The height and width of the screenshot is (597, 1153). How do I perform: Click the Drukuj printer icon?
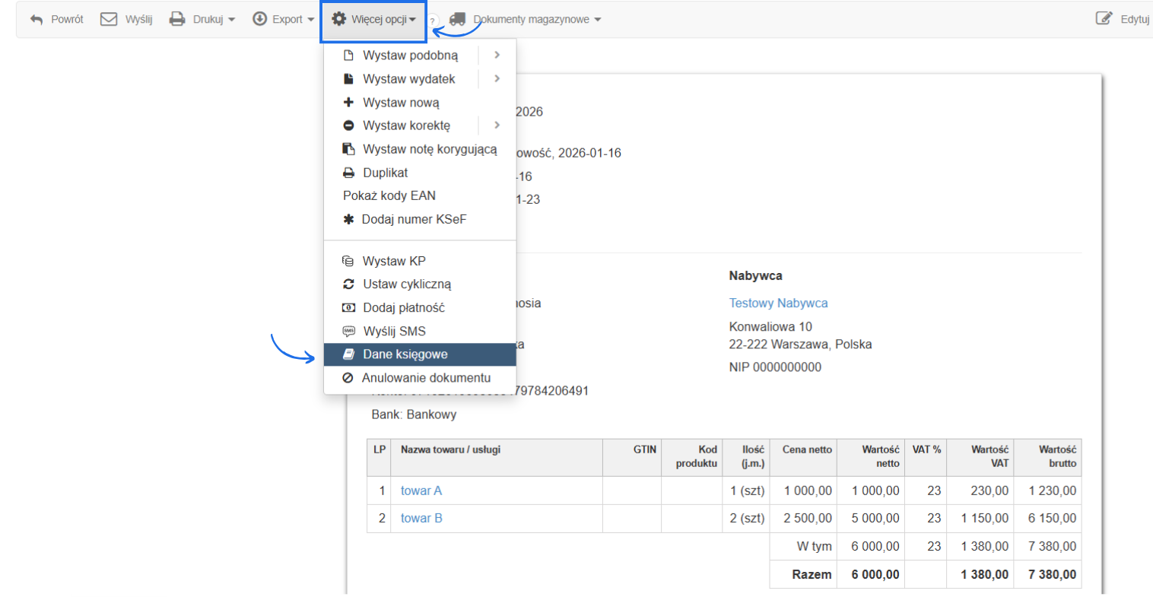[x=177, y=19]
